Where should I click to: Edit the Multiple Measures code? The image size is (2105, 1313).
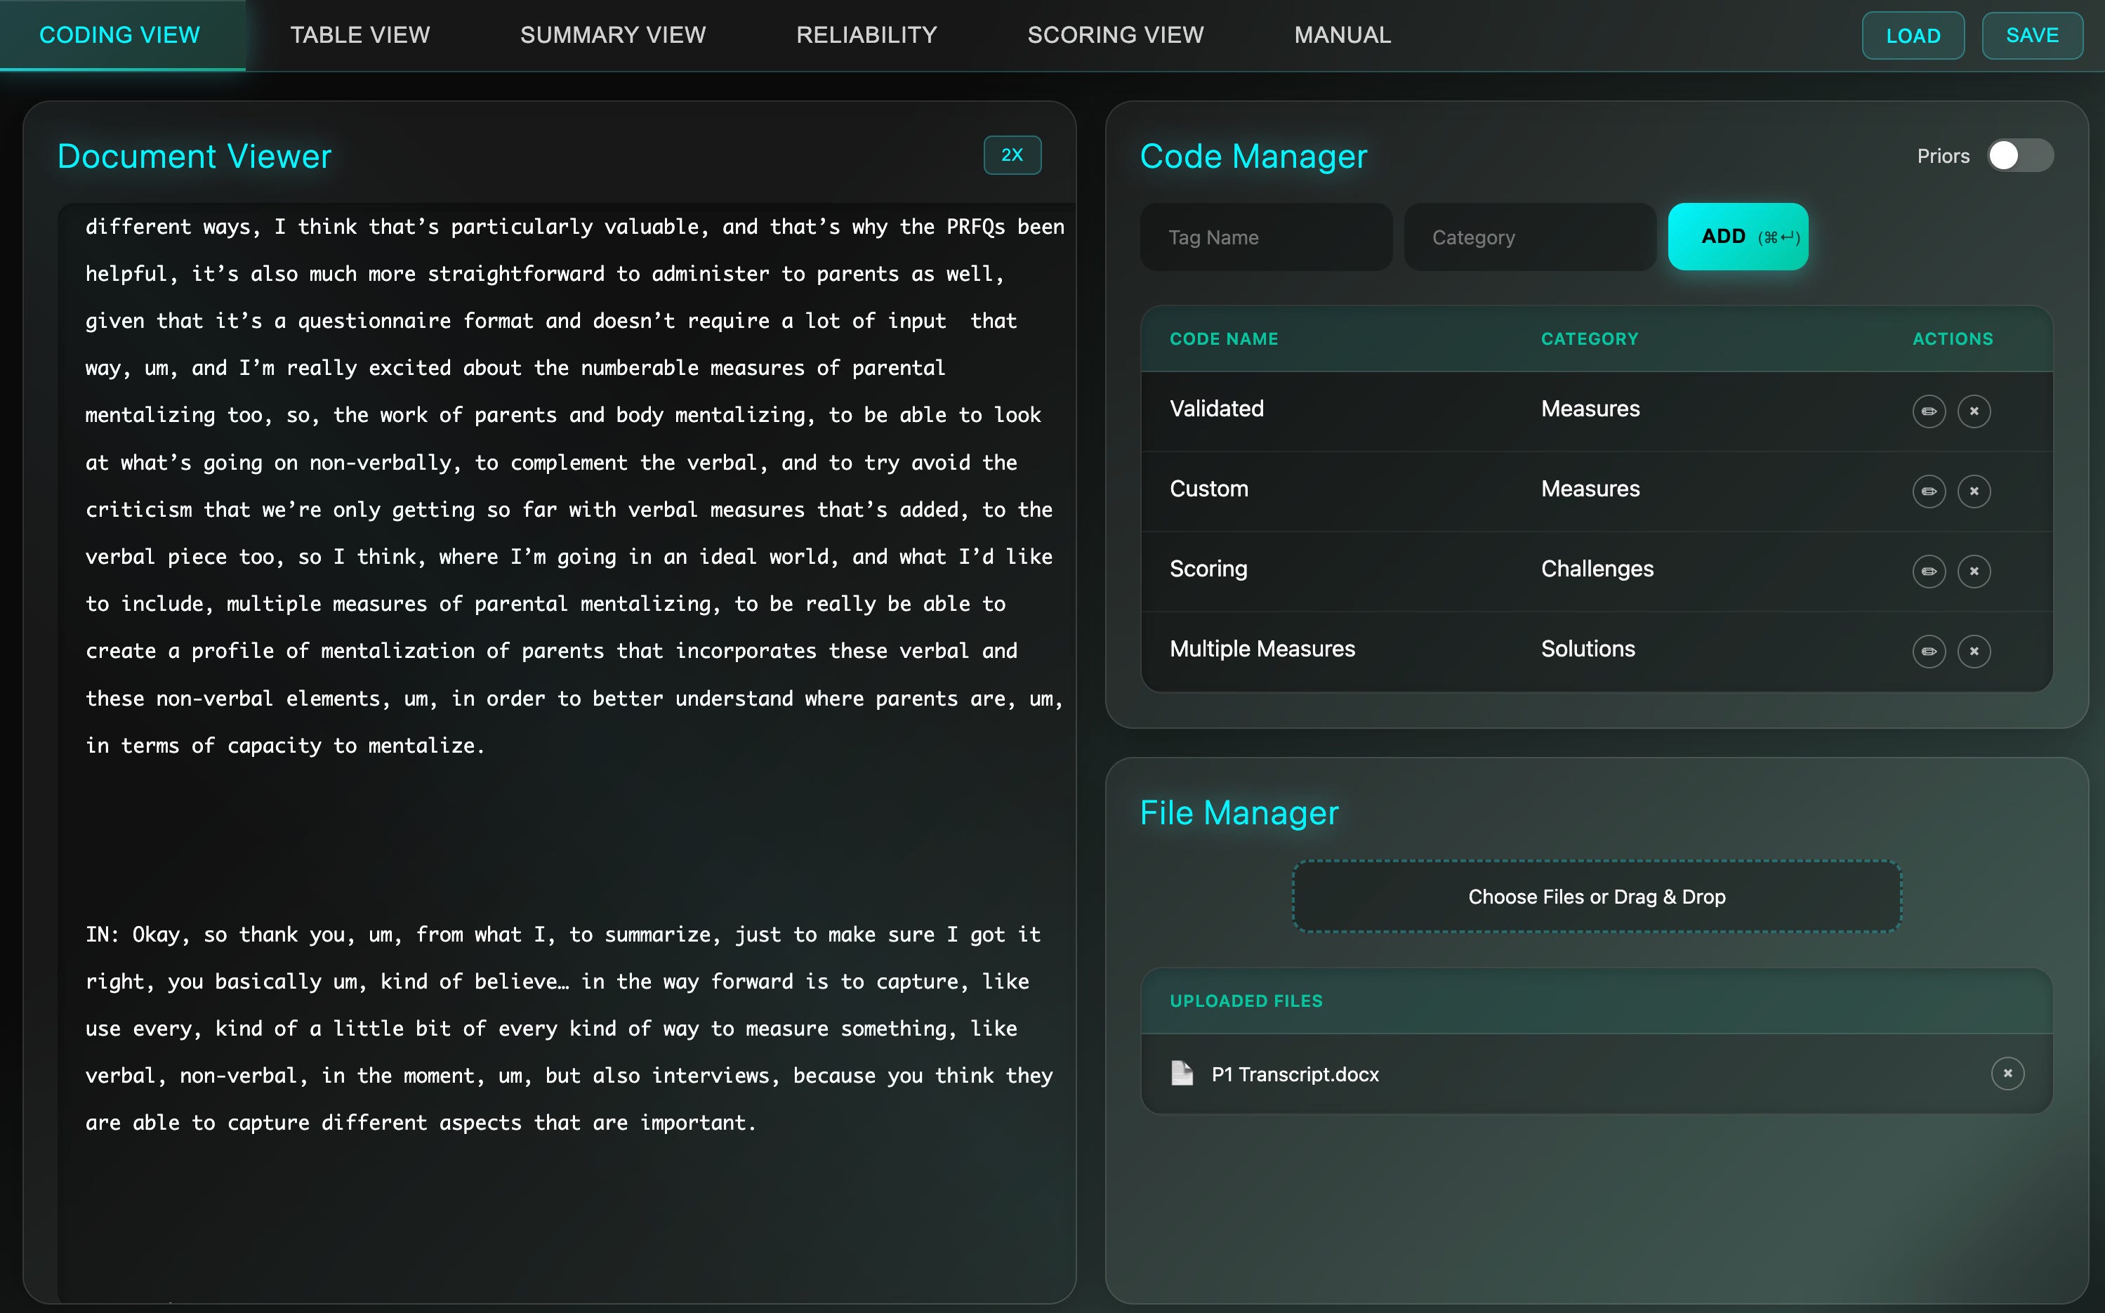pos(1928,652)
